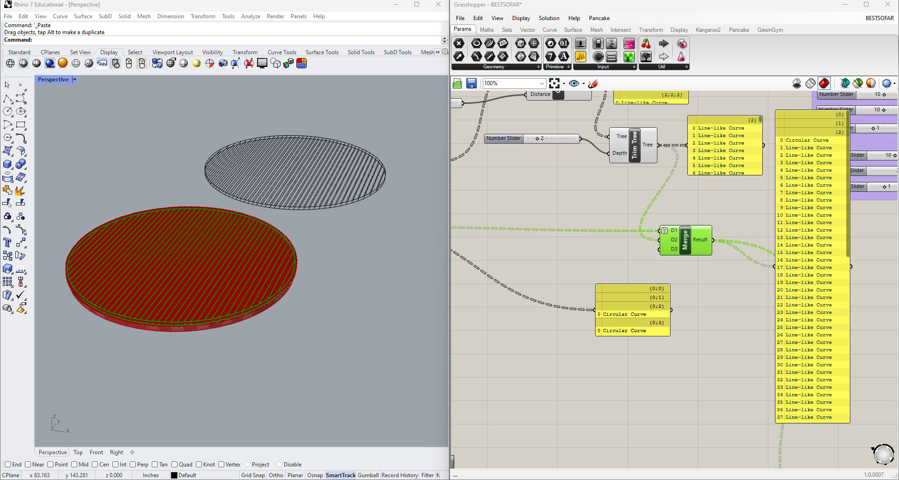Image resolution: width=899 pixels, height=480 pixels.
Task: Show more Rhino toolbar tabs with chevron
Action: [438, 52]
